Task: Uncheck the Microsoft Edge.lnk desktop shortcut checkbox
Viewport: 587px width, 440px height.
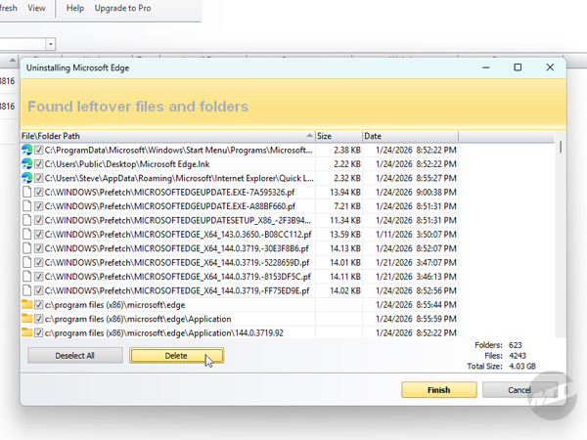Action: (x=39, y=164)
